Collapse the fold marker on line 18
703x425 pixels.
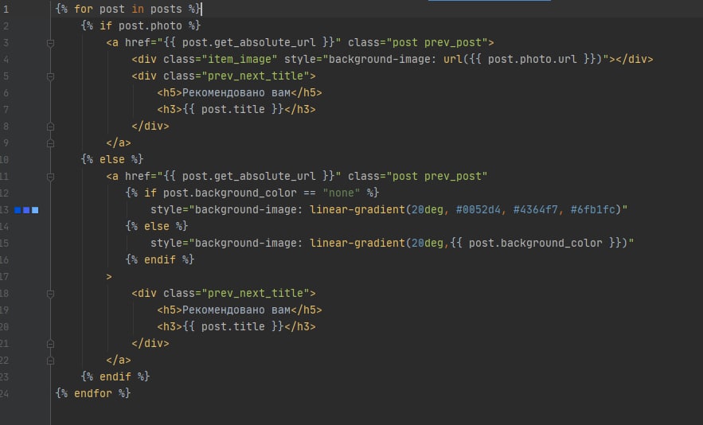(50, 294)
